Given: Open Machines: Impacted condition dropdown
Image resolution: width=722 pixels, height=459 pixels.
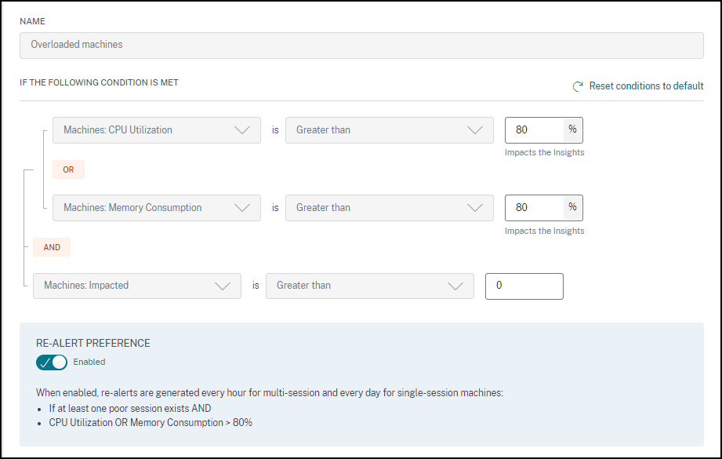Looking at the screenshot, I should (x=136, y=286).
